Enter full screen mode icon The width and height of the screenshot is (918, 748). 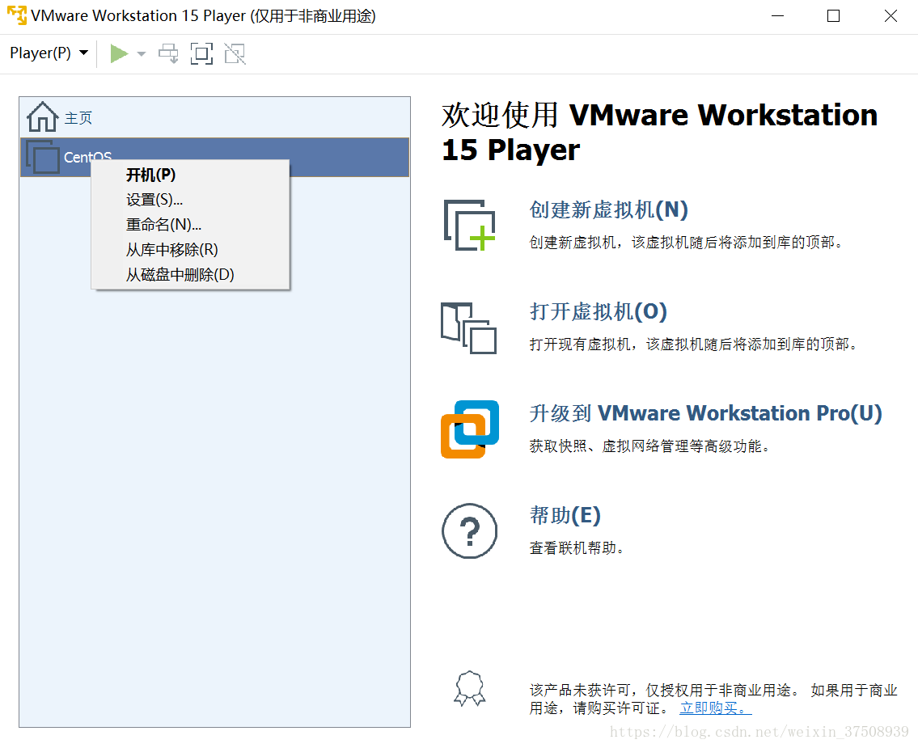click(x=201, y=54)
